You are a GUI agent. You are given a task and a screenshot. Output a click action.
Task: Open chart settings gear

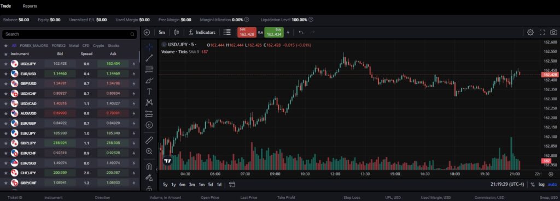pyautogui.click(x=530, y=32)
